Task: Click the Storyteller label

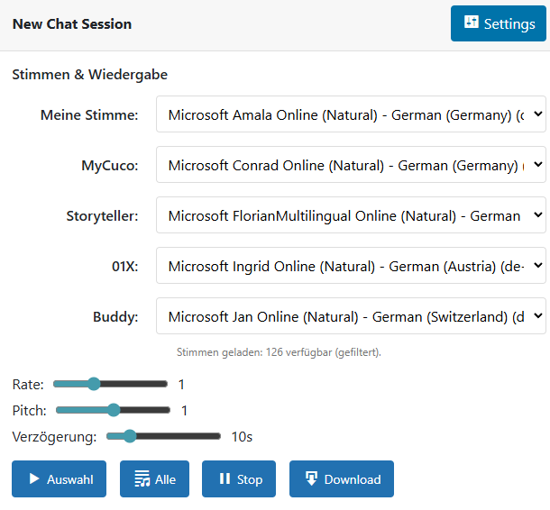Action: [103, 216]
